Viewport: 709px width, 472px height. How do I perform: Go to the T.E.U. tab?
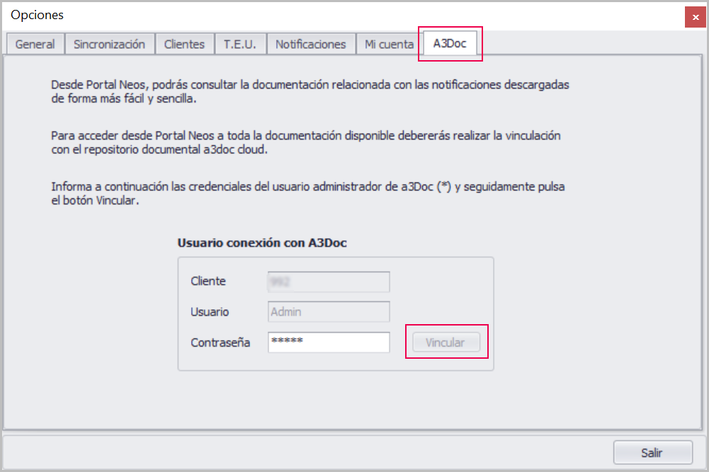coord(240,45)
